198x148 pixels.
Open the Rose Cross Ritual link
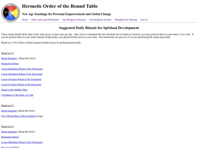[10, 147]
